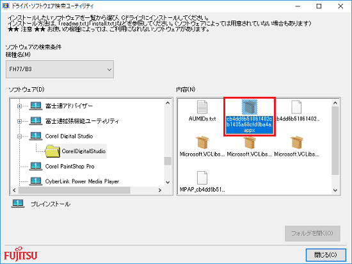Select the 富士通拡張機能ユーティリティ computer icon
The image size is (352, 264).
[36, 121]
